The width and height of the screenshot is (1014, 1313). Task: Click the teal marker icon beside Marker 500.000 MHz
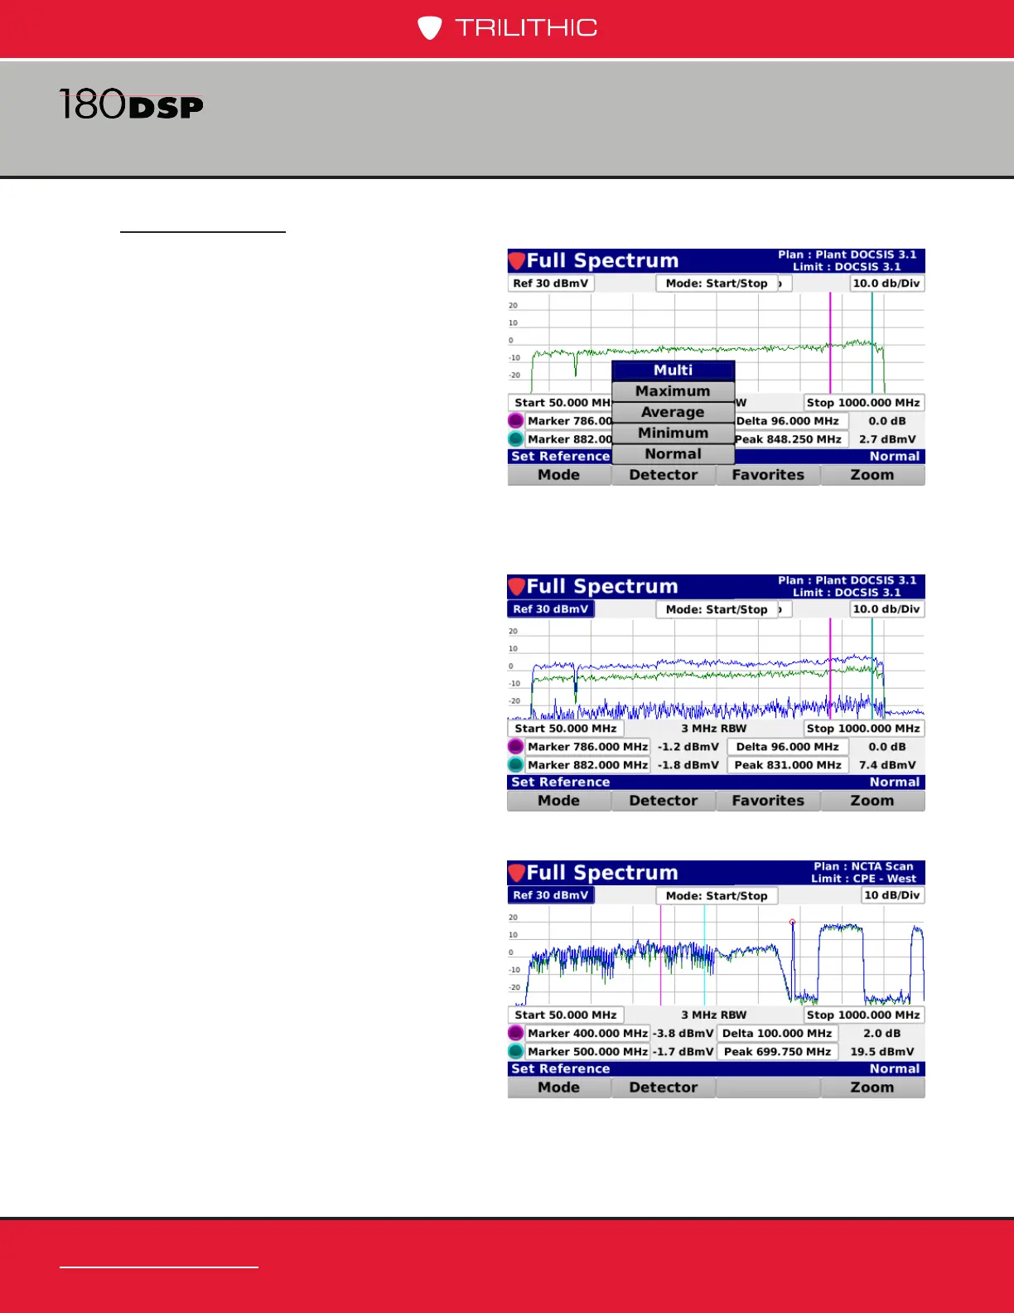(516, 1051)
